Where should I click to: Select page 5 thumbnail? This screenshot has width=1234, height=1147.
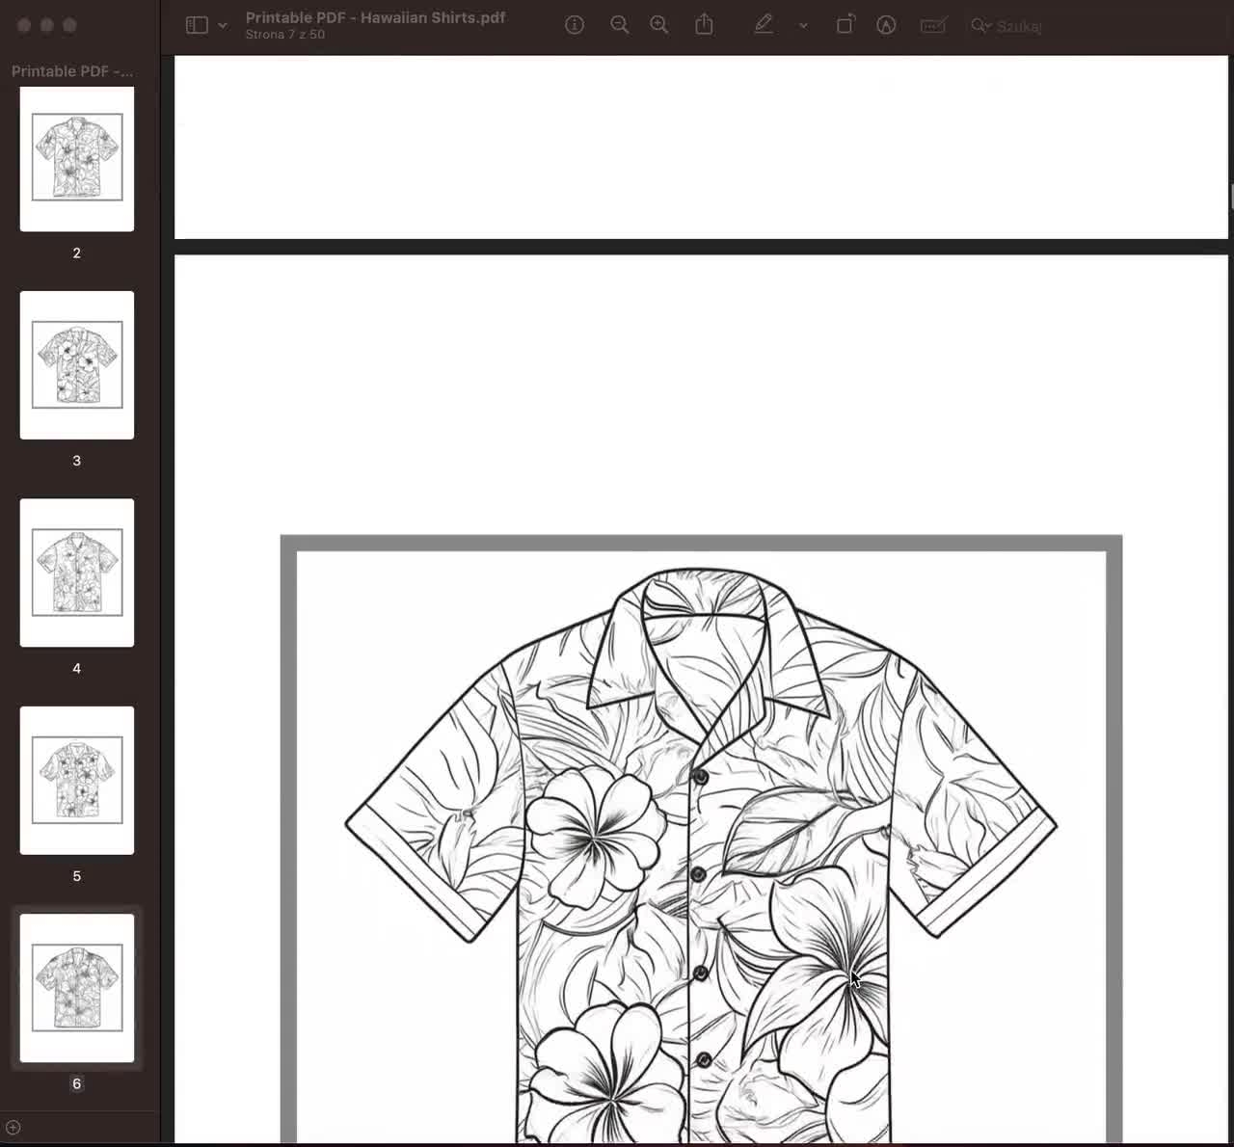76,780
